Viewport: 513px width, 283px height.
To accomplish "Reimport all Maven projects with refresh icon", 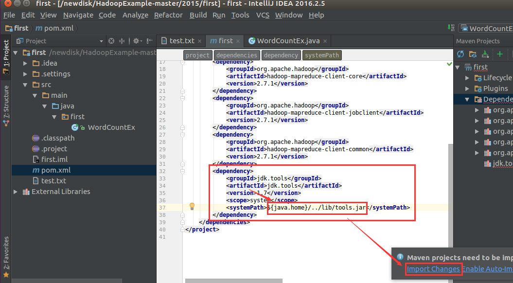I will point(460,54).
